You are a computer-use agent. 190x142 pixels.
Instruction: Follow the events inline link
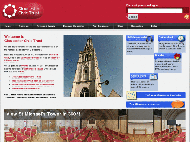(x=25, y=66)
